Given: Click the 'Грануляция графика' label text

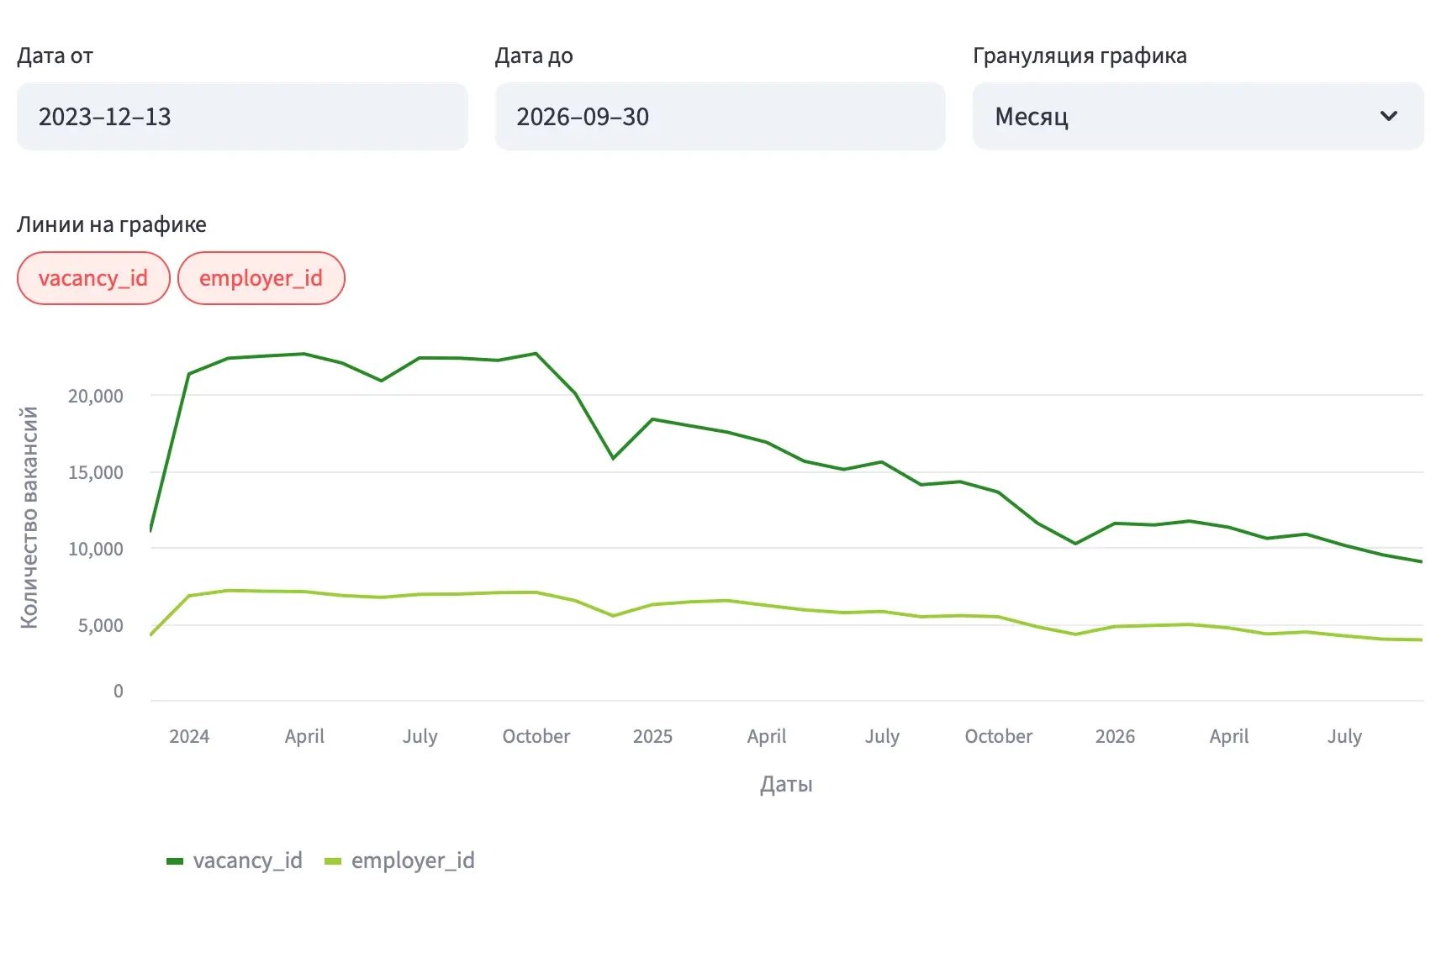Looking at the screenshot, I should click(1080, 55).
